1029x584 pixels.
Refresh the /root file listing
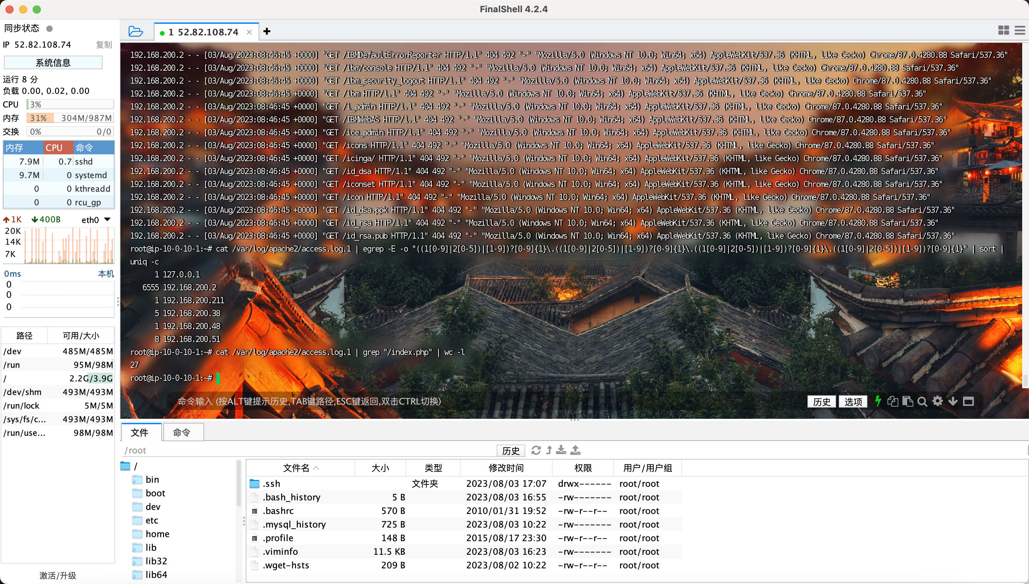(x=536, y=450)
